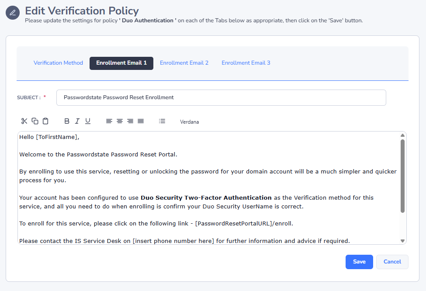The image size is (426, 291).
Task: Click the 'process for you.' text line
Action: pyautogui.click(x=43, y=180)
